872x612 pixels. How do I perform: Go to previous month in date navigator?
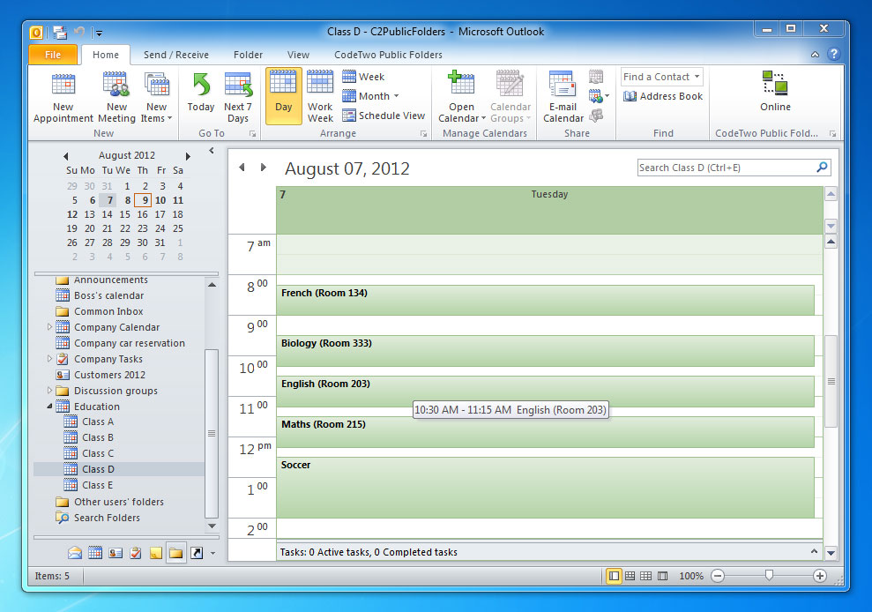(x=65, y=156)
